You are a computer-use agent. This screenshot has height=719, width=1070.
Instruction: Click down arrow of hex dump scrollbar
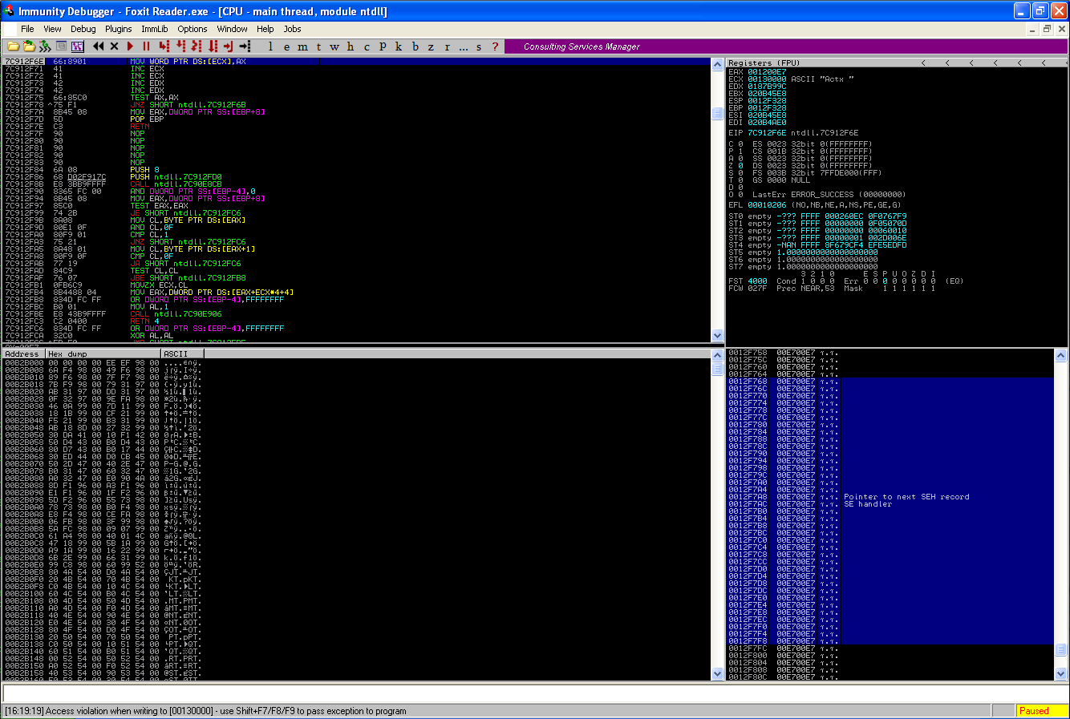(x=718, y=674)
